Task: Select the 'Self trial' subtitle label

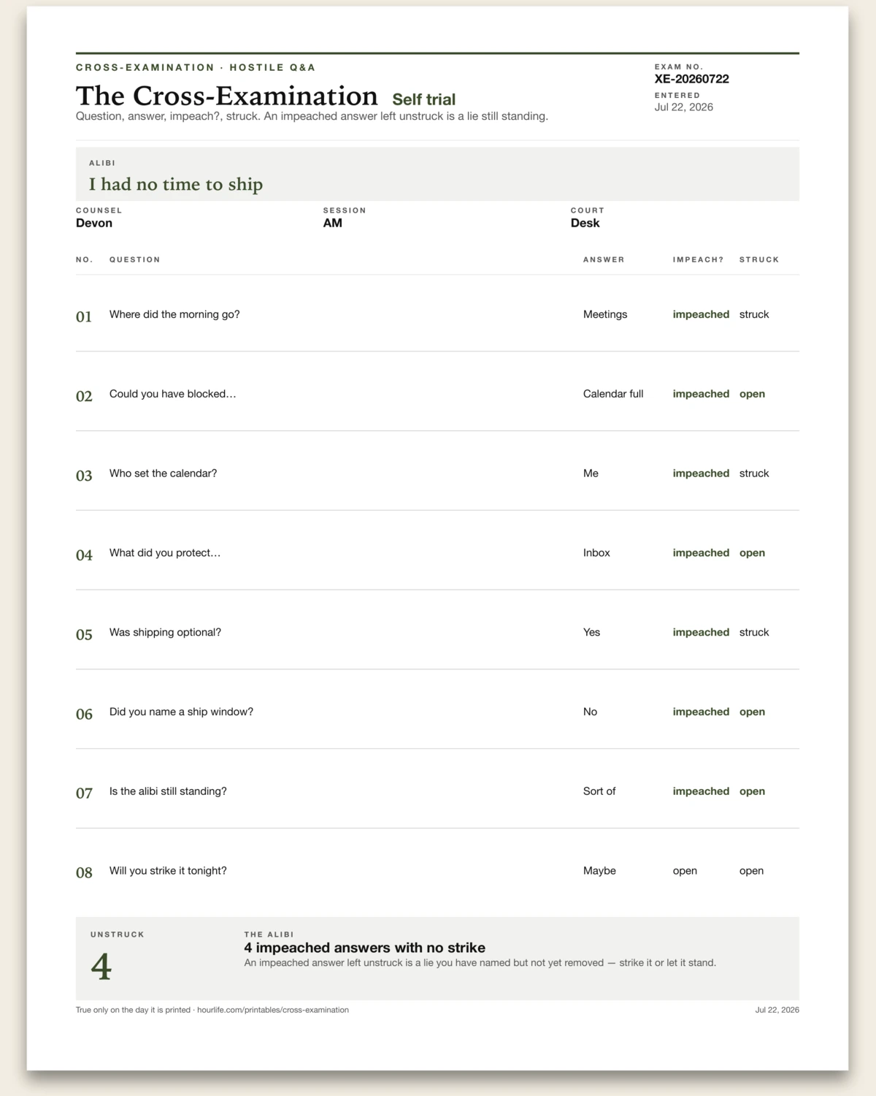Action: [x=423, y=99]
